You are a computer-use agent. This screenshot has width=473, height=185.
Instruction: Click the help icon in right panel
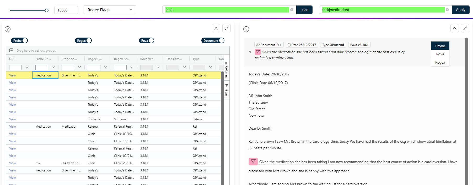point(246,29)
